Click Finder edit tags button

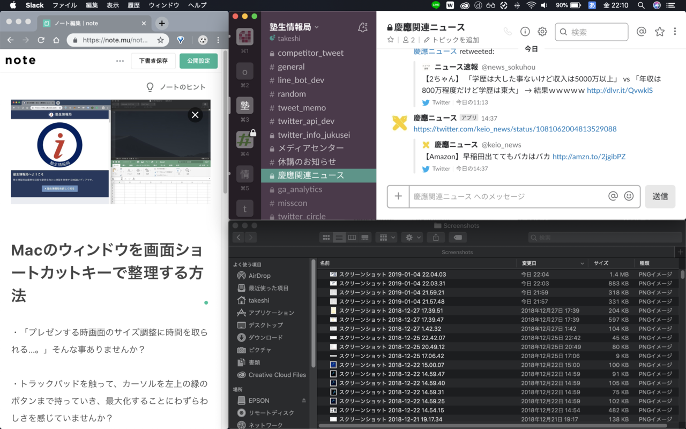(x=458, y=238)
